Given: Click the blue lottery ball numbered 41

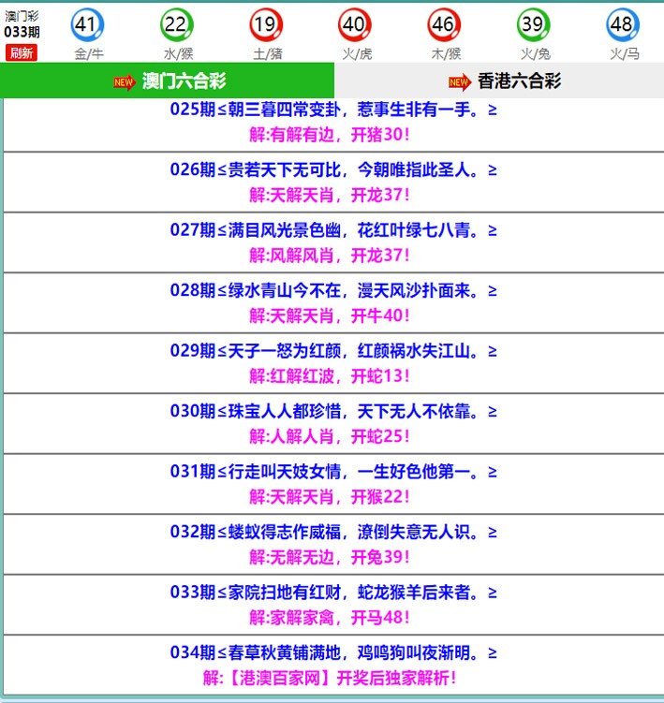Looking at the screenshot, I should pos(88,24).
